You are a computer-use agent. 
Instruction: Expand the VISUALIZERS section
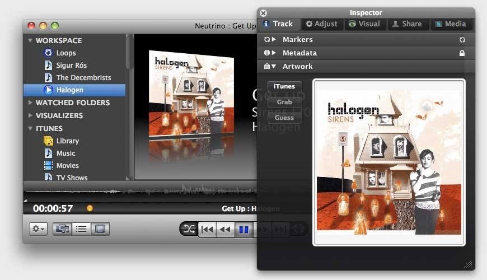pos(30,115)
